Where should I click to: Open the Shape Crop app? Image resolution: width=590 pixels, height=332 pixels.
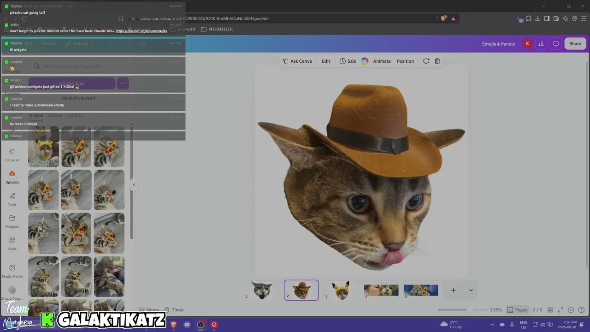click(12, 293)
